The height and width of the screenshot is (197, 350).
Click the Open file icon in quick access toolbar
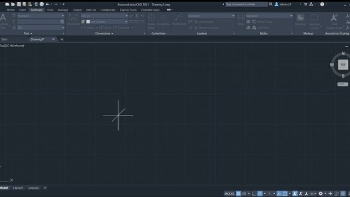coord(13,4)
